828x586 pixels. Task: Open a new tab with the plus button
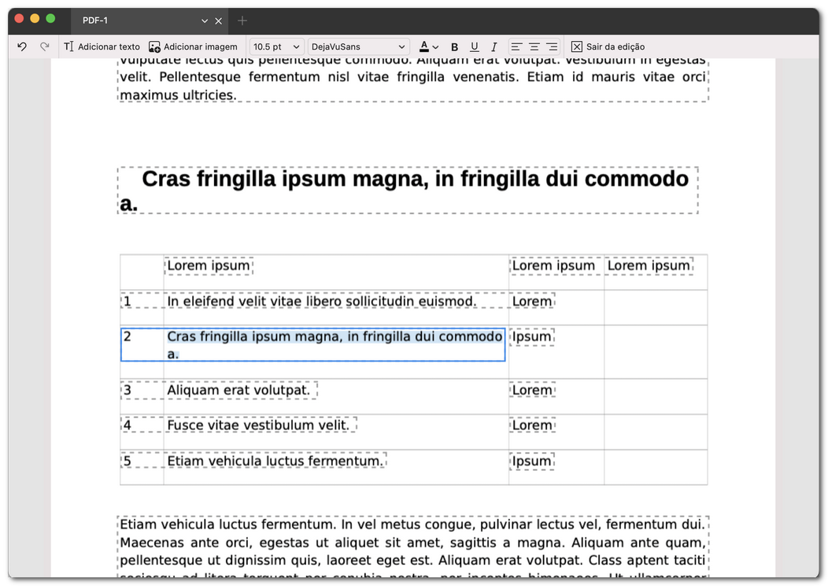coord(242,20)
